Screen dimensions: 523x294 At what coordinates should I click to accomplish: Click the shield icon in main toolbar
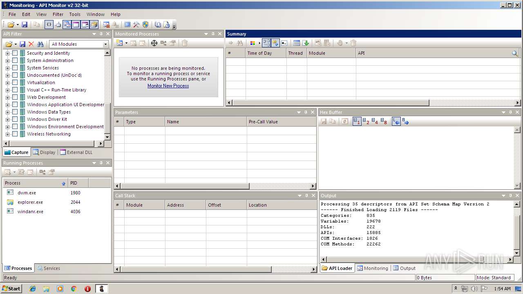pyautogui.click(x=145, y=25)
